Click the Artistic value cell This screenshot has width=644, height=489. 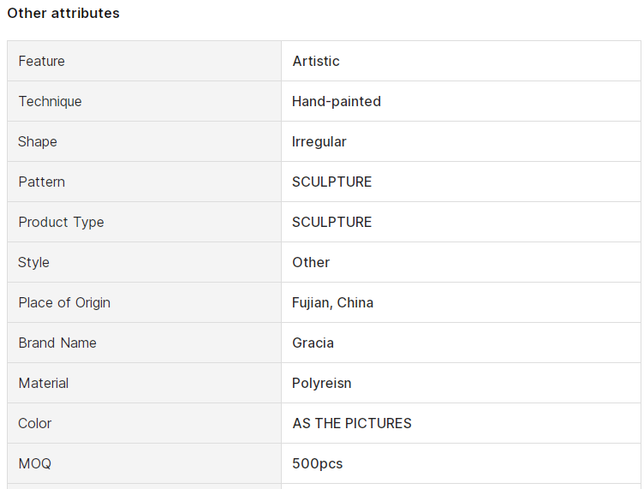pos(461,61)
